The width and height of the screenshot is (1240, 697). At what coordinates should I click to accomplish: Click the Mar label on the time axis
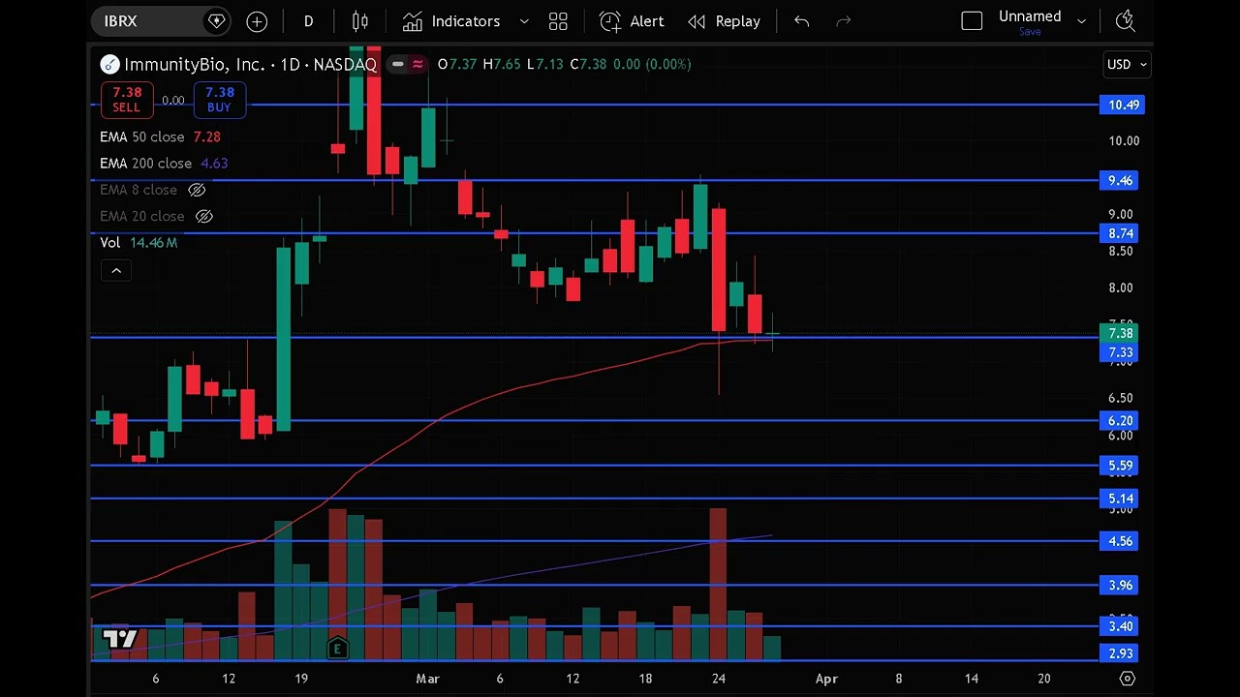coord(427,679)
